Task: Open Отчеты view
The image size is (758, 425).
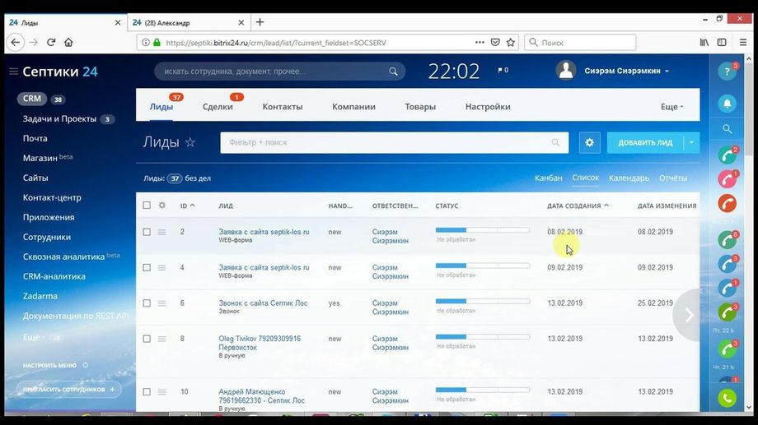Action: 673,178
